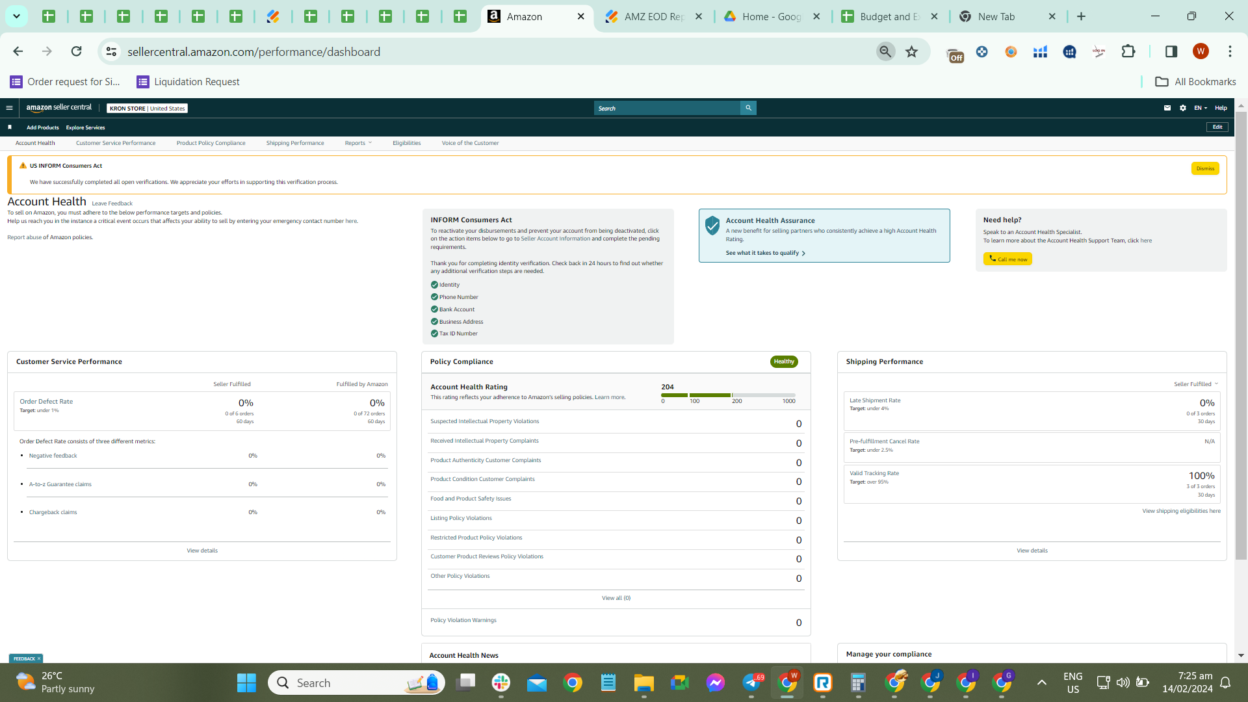Image resolution: width=1248 pixels, height=702 pixels.
Task: Open the Seller Central settings gear
Action: (1183, 108)
